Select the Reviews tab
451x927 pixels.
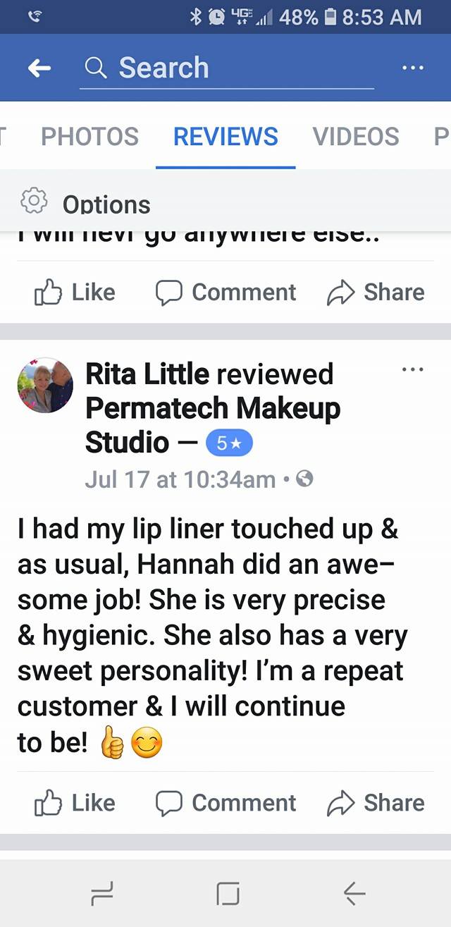[x=225, y=136]
